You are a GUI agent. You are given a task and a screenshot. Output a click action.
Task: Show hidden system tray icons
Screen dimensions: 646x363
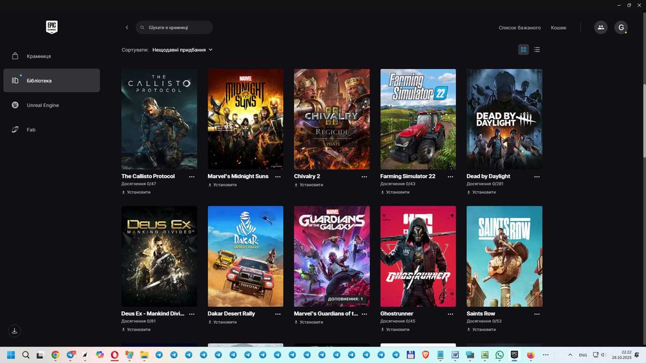(x=570, y=355)
